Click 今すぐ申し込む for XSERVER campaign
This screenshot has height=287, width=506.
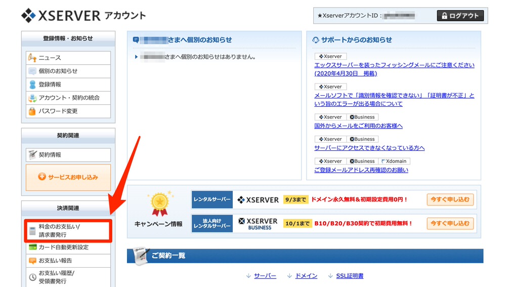(450, 199)
